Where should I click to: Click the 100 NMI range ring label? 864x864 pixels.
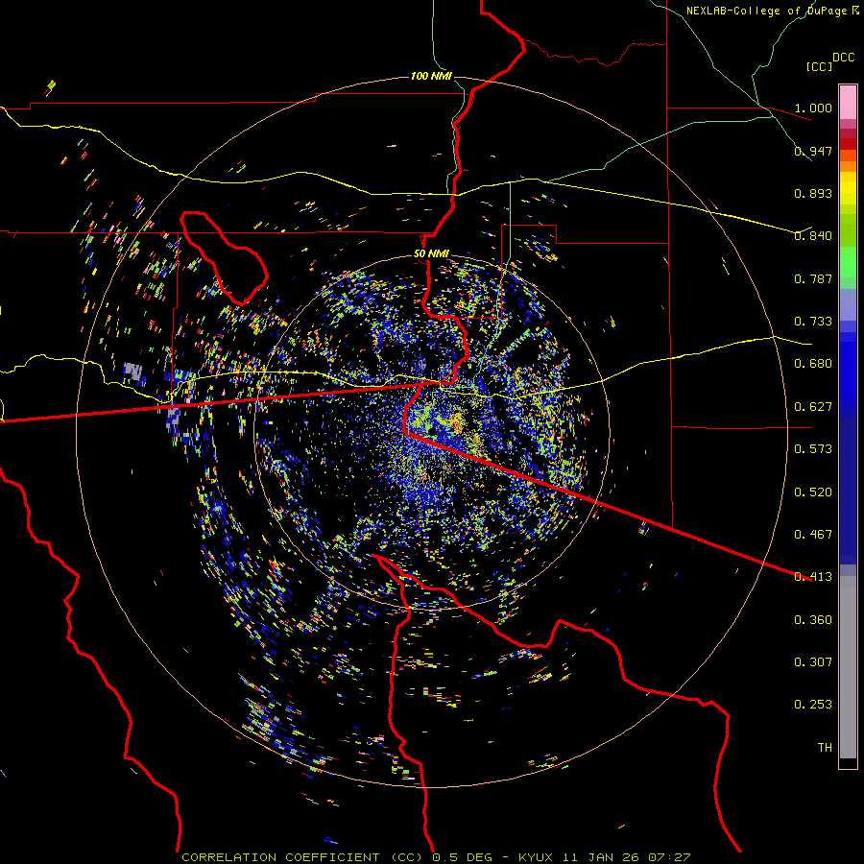coord(431,76)
